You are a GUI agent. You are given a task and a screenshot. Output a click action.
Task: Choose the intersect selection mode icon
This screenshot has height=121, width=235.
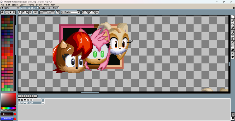(30, 12)
